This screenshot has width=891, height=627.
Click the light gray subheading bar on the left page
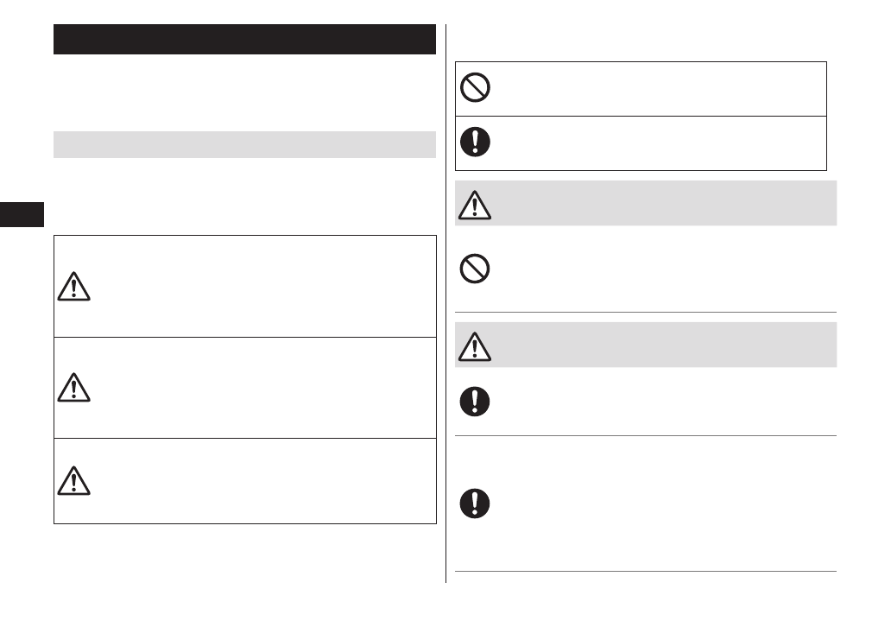click(244, 144)
